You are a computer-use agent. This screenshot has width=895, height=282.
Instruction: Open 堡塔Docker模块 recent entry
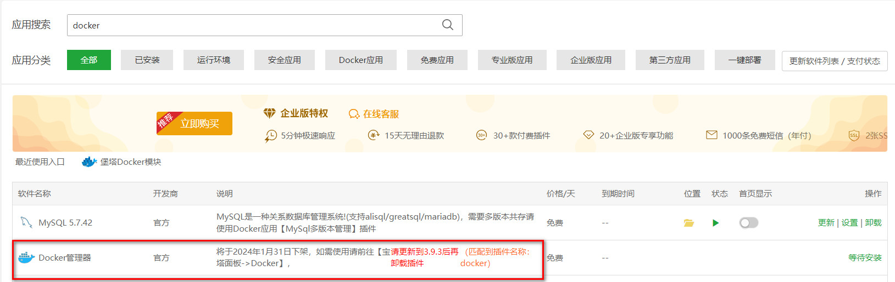click(x=131, y=162)
